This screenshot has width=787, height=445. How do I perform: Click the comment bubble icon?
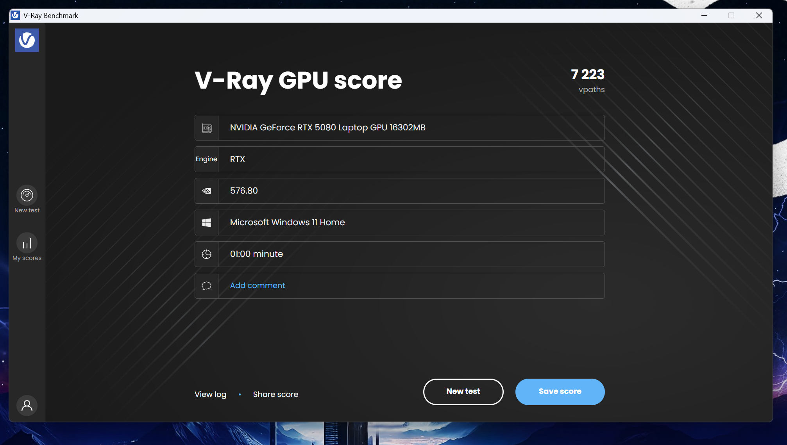pyautogui.click(x=207, y=286)
